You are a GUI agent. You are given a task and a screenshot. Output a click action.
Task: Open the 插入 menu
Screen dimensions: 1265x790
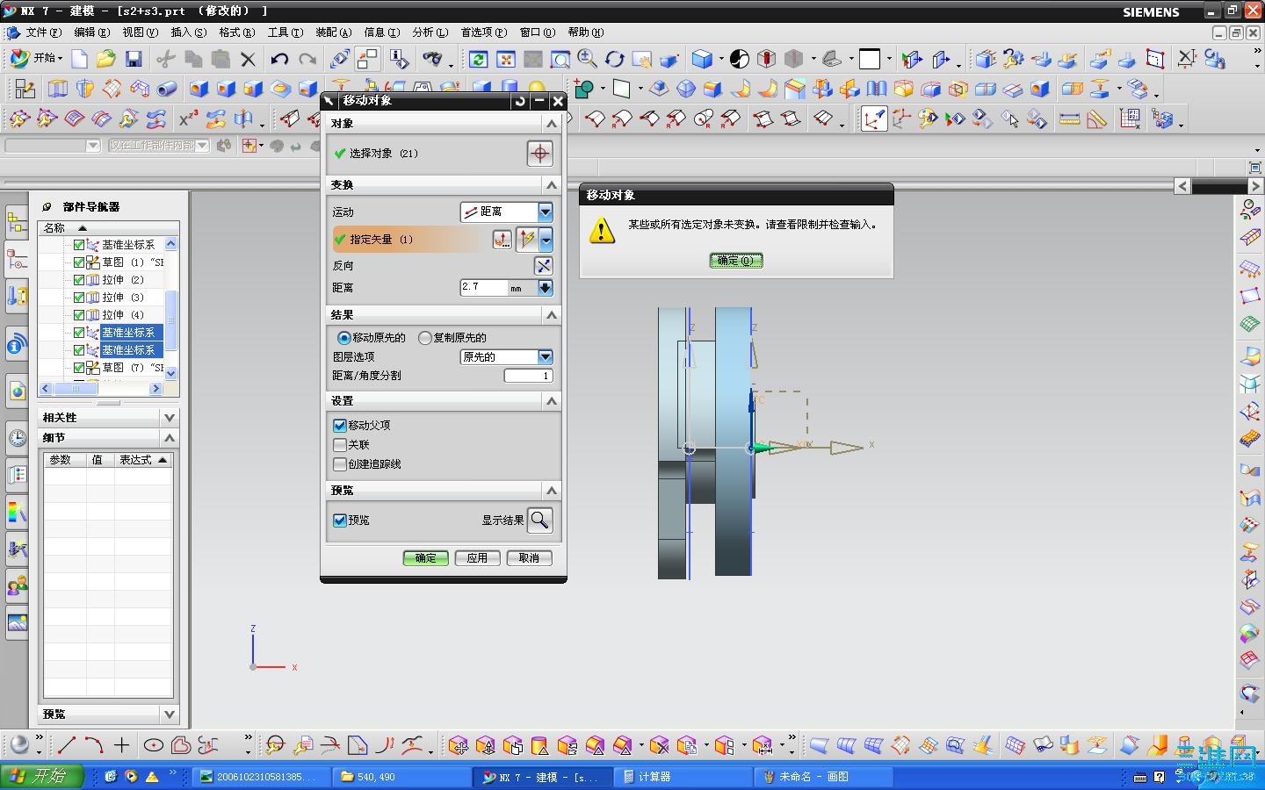(188, 32)
